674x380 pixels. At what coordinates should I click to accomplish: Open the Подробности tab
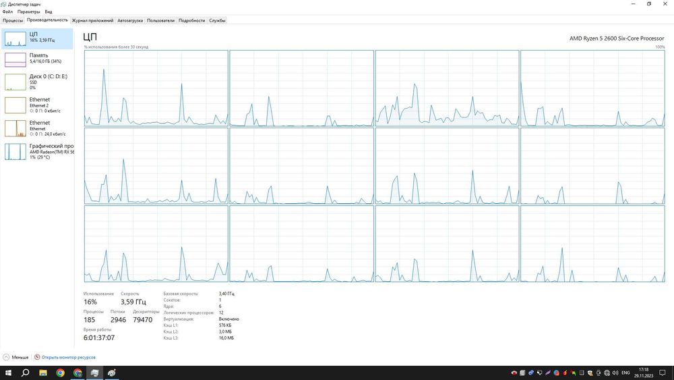point(191,20)
